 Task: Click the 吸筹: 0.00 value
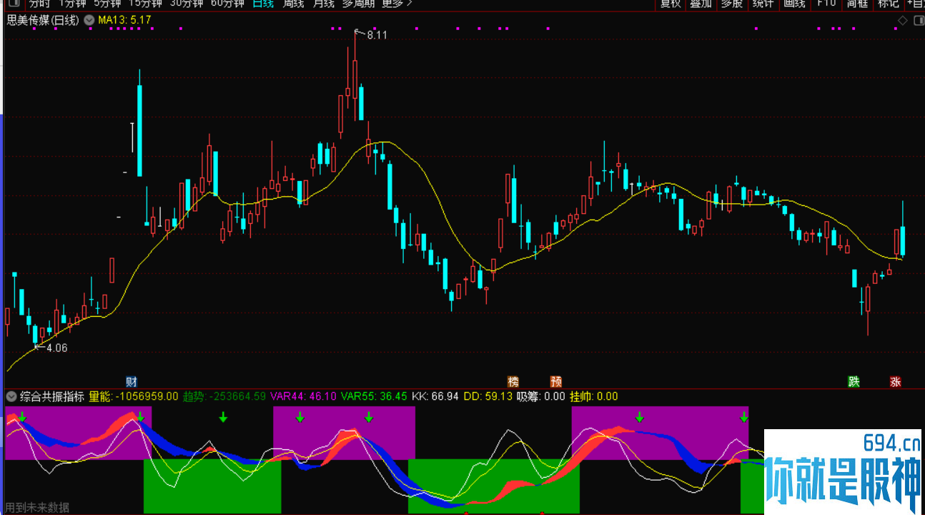click(x=540, y=396)
